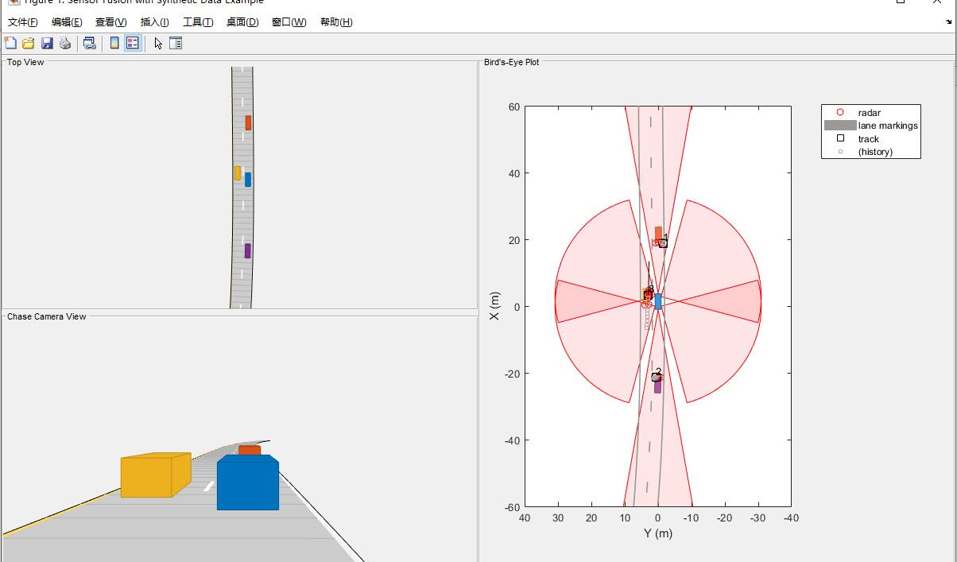This screenshot has height=562, width=957.
Task: Open the 帮助(H) menu
Action: pyautogui.click(x=336, y=22)
